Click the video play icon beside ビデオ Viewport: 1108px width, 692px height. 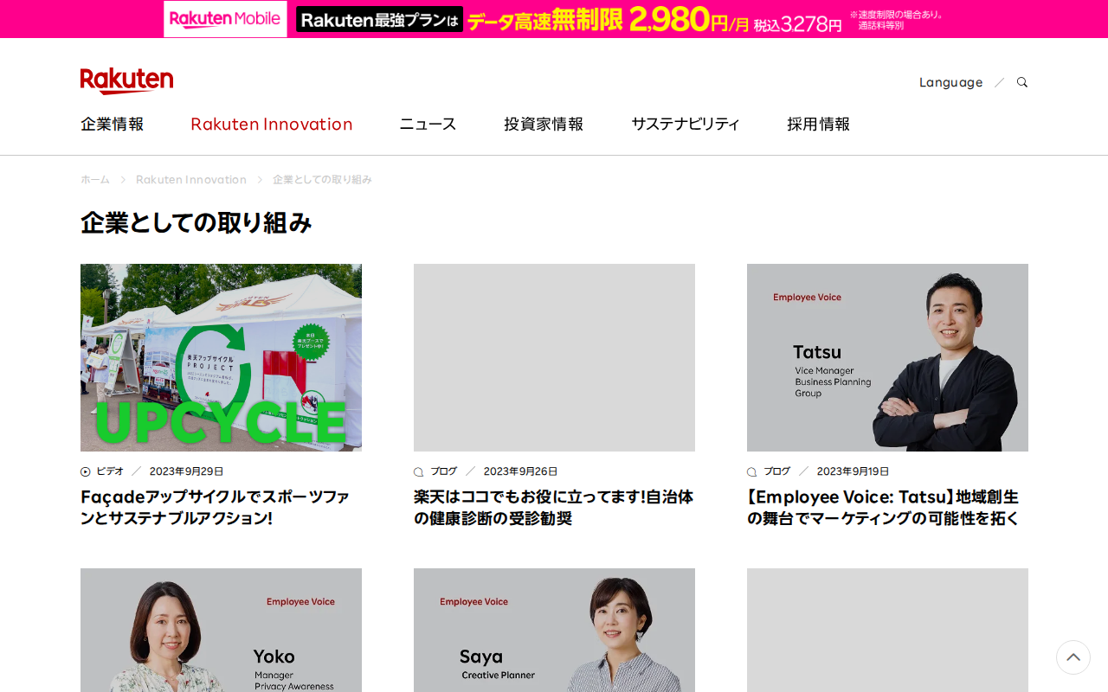pyautogui.click(x=86, y=471)
